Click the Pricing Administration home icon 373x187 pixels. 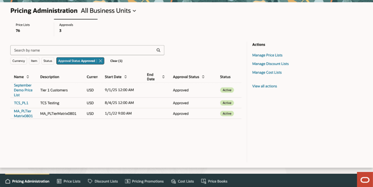click(x=7, y=181)
